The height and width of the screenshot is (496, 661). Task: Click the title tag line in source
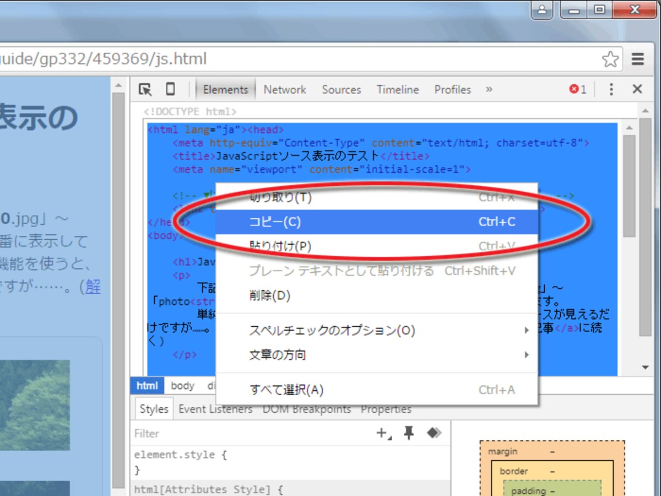[x=301, y=157]
